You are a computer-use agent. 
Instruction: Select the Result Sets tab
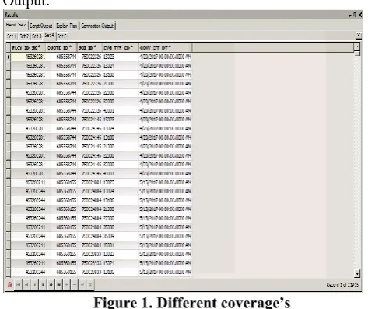point(16,25)
